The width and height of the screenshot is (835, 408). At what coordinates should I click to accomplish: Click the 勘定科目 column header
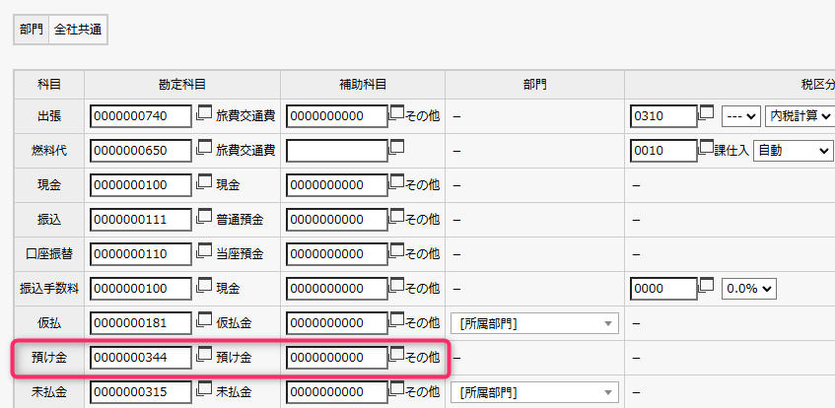(182, 85)
